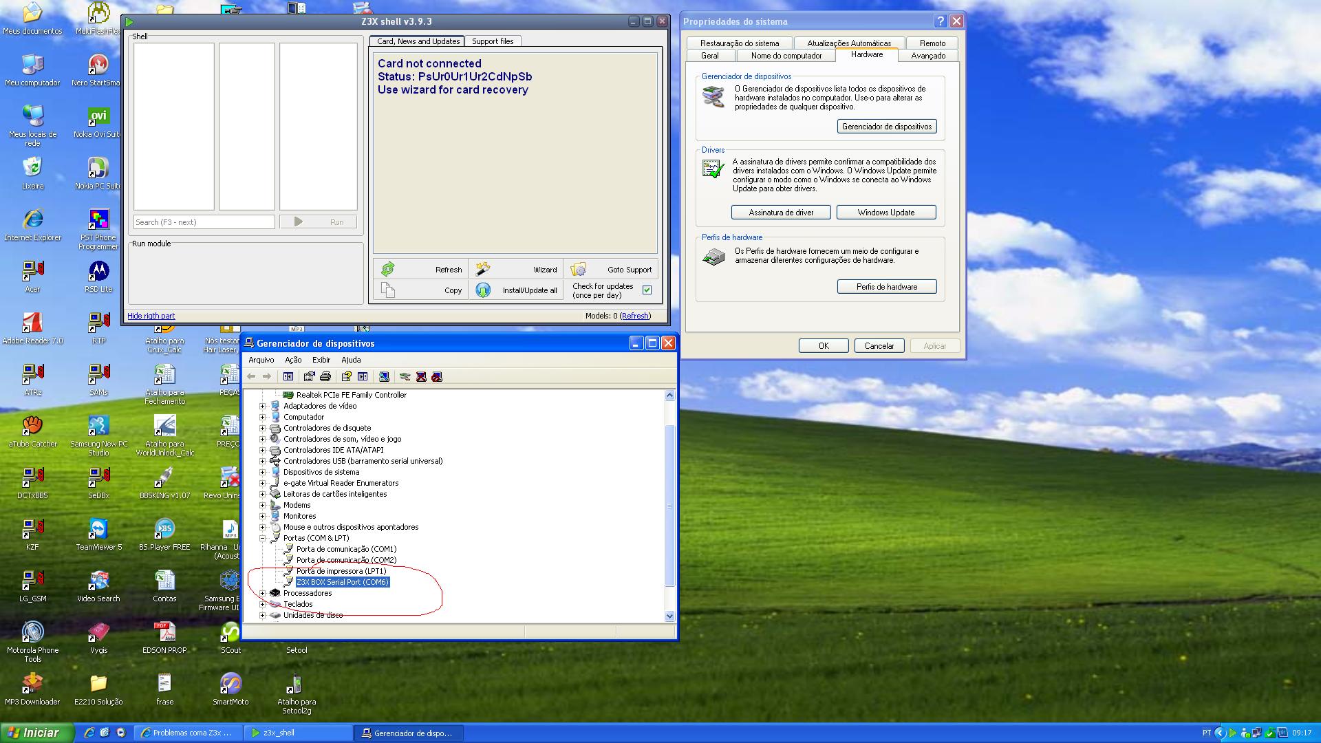The image size is (1321, 743).
Task: Expand Controladores USB node
Action: click(262, 461)
